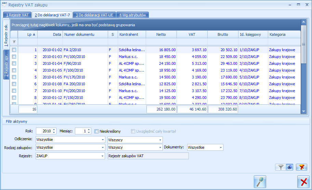Select vertical tab 1 Rejestr zak.

(x=6, y=35)
